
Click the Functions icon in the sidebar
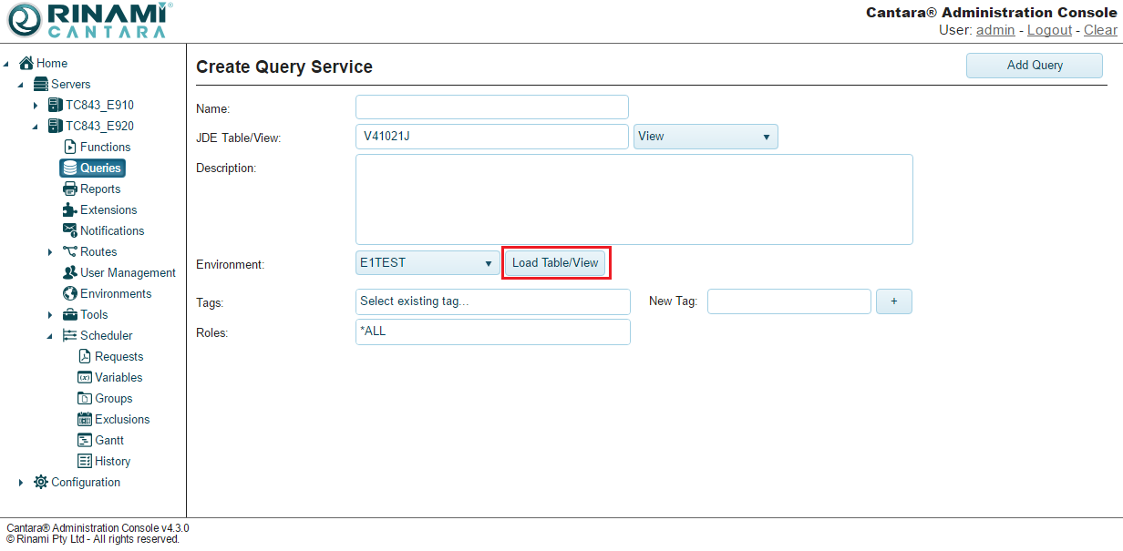[x=70, y=147]
